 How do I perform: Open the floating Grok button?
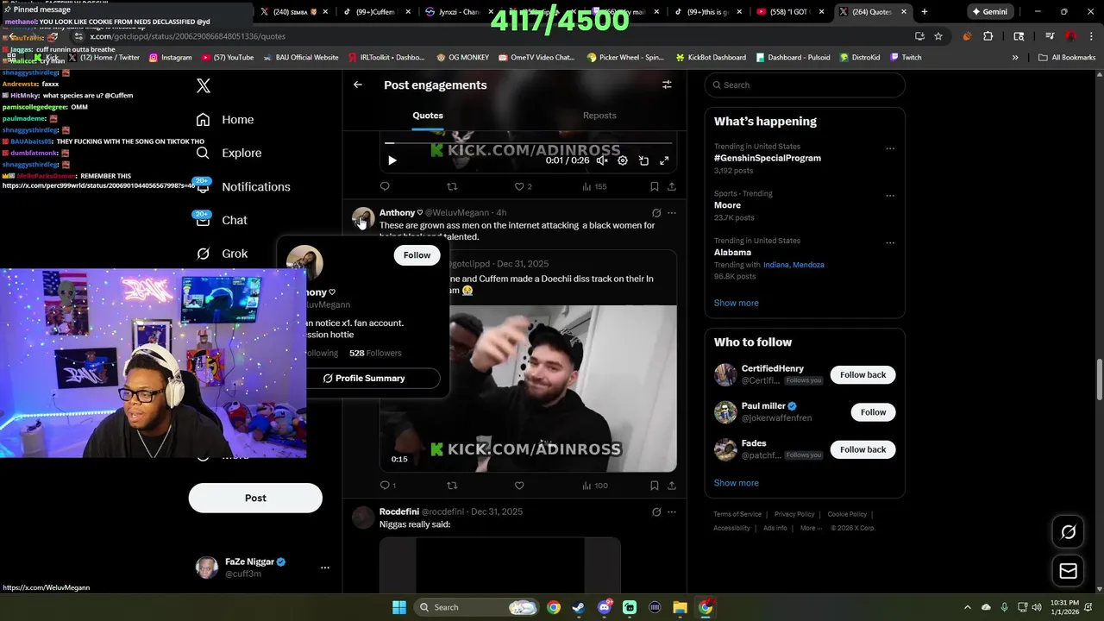coord(1068,532)
